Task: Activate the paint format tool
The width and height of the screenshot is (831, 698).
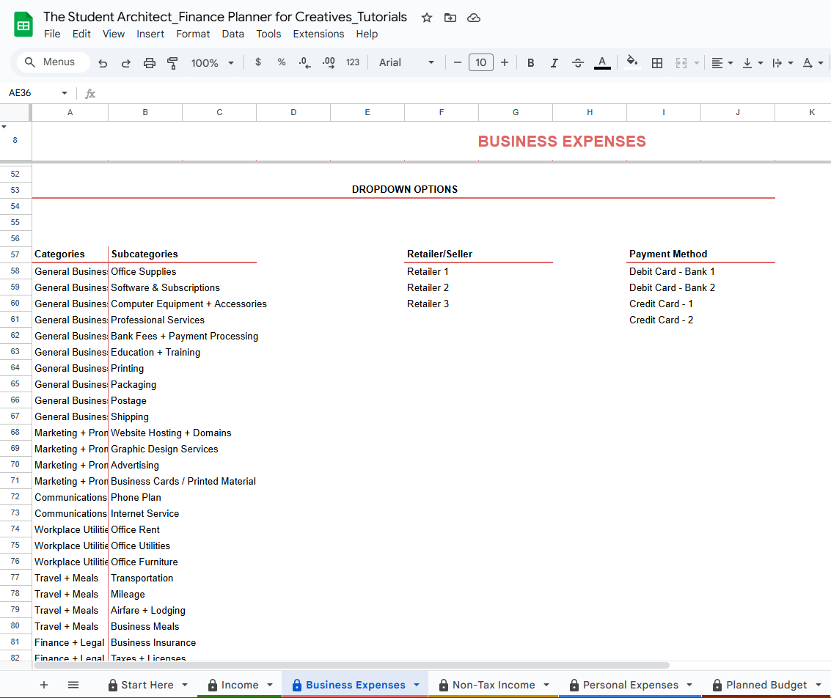Action: point(173,63)
